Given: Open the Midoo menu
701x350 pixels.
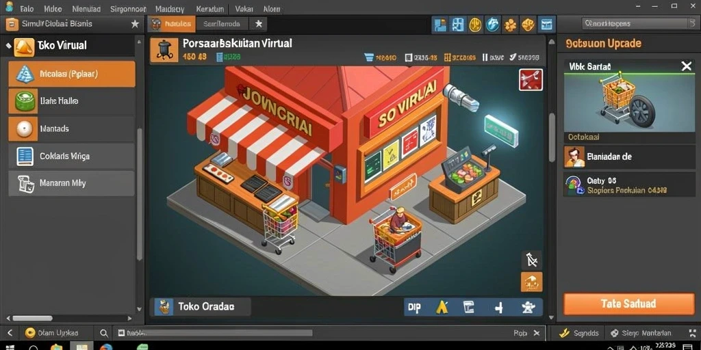Looking at the screenshot, I should click(x=53, y=8).
